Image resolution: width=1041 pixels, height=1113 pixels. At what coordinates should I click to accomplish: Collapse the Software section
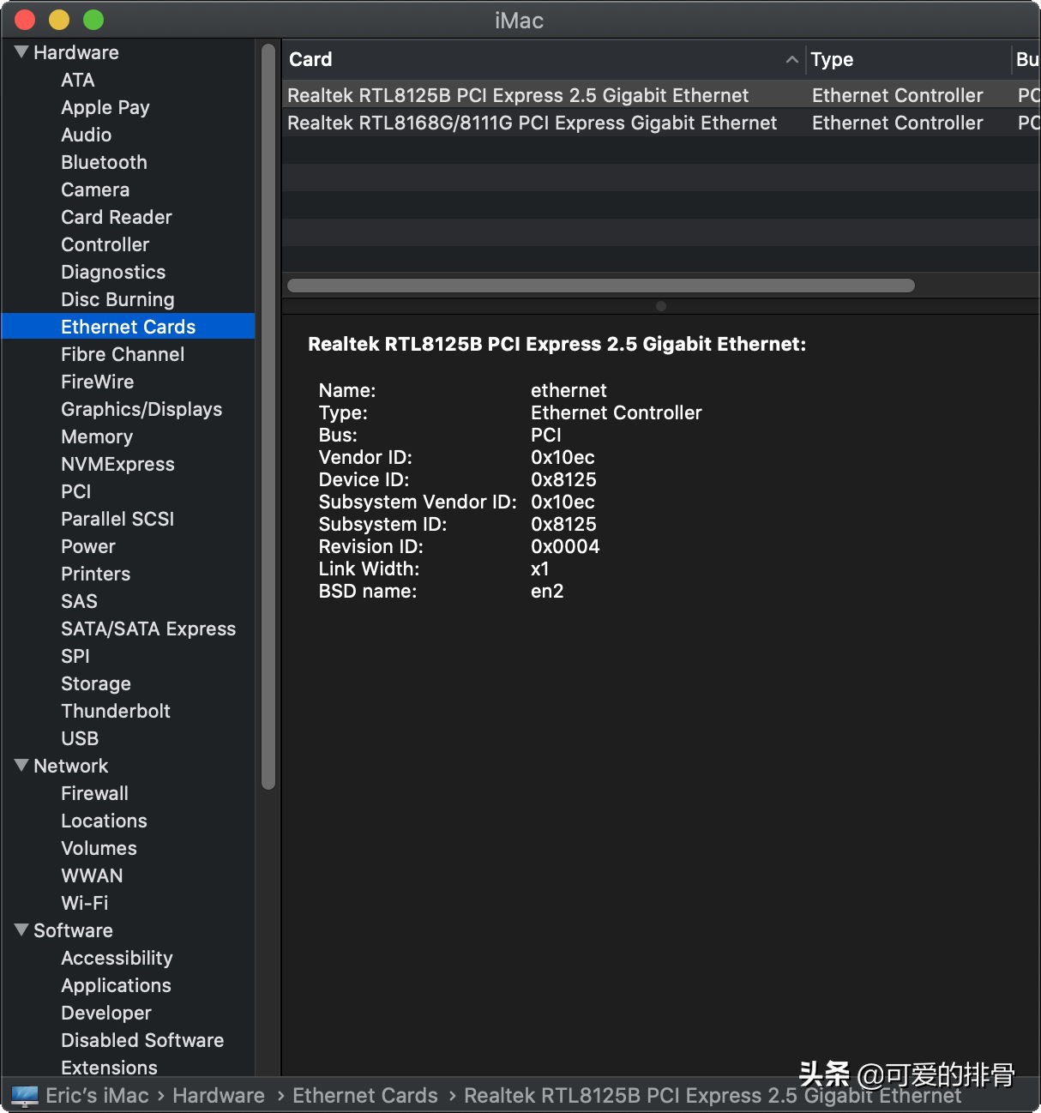pos(21,930)
